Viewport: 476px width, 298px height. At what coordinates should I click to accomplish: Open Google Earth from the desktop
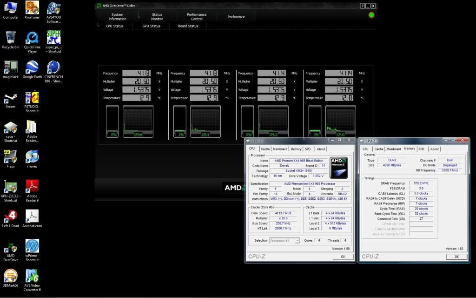click(x=32, y=70)
